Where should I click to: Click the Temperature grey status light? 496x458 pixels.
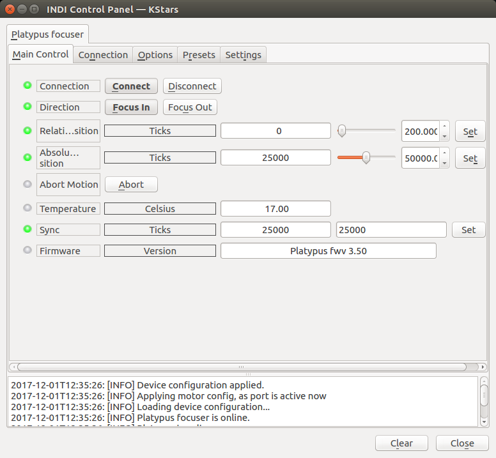[x=27, y=208]
